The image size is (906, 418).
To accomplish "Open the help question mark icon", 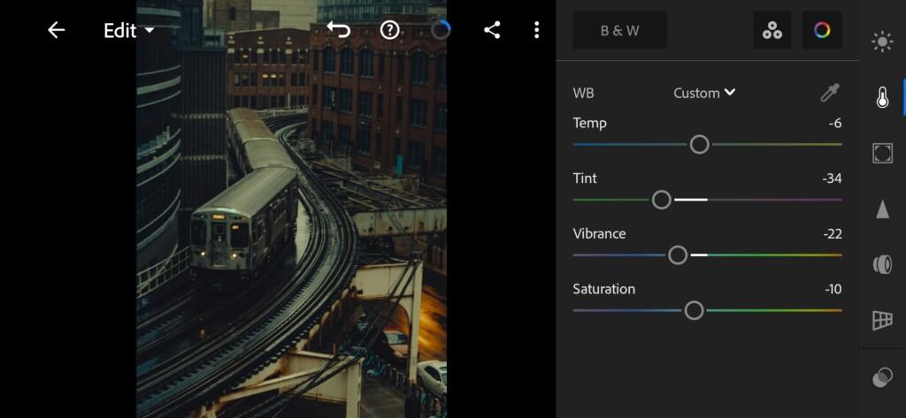I will (390, 30).
